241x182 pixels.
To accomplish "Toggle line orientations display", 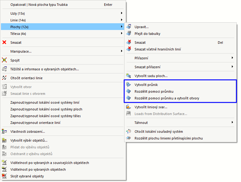I will coord(35,123).
